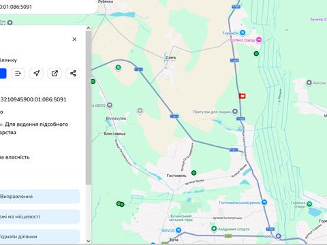Open parcel in external link icon
This screenshot has height=245, width=327.
pos(54,73)
